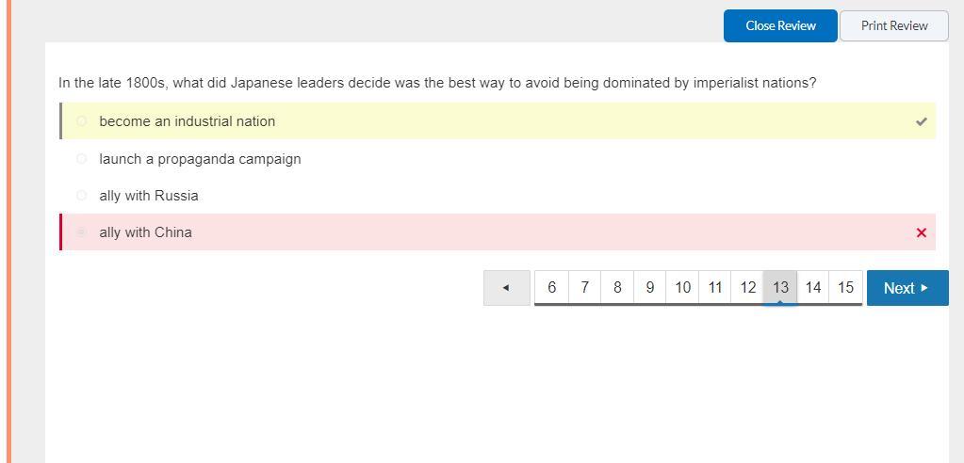964x463 pixels.
Task: Click the Print Review button
Action: point(893,26)
